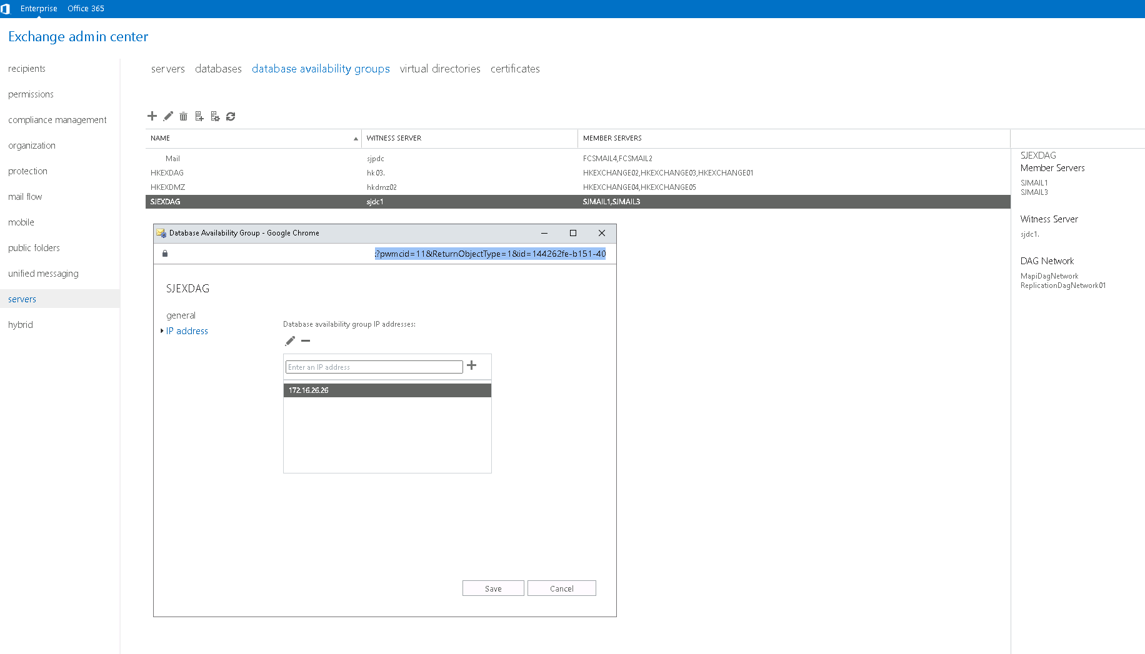The width and height of the screenshot is (1145, 654).
Task: Switch to the servers tab
Action: [x=168, y=69]
